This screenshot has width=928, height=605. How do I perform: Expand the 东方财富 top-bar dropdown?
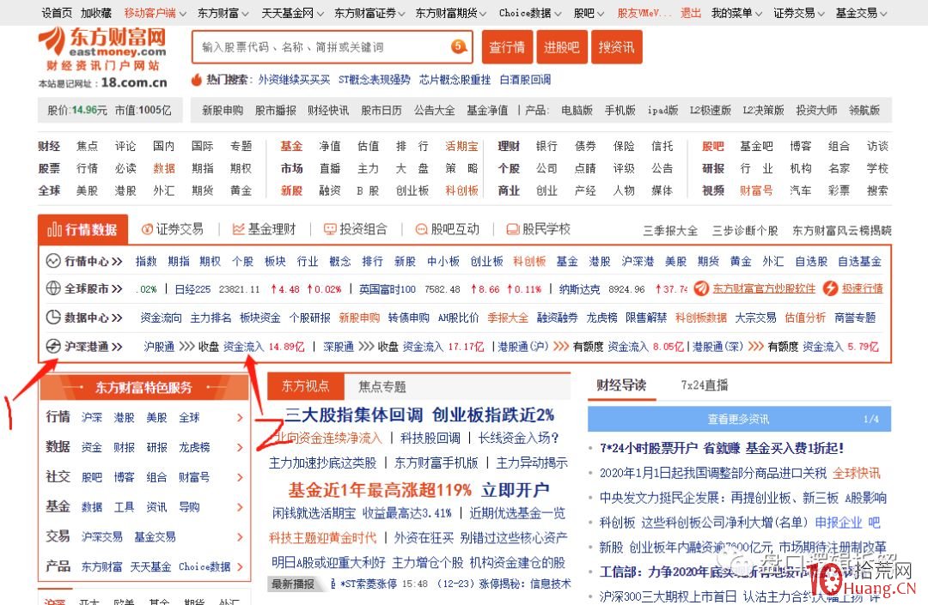244,14
